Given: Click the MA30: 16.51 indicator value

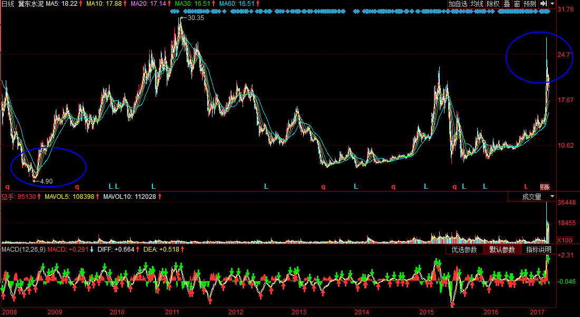Looking at the screenshot, I should (192, 4).
